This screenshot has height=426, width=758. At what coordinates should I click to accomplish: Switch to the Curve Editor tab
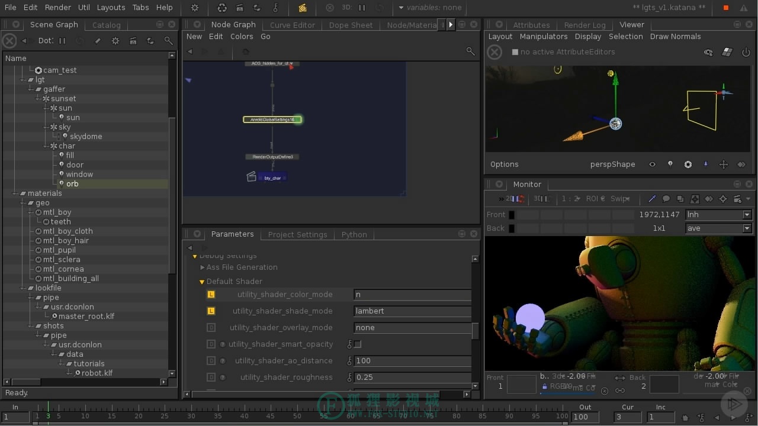293,25
